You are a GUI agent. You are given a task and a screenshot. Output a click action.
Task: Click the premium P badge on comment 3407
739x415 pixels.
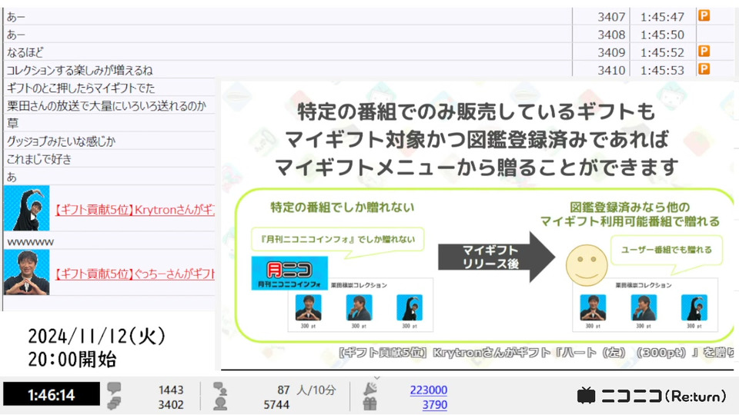[x=704, y=16]
